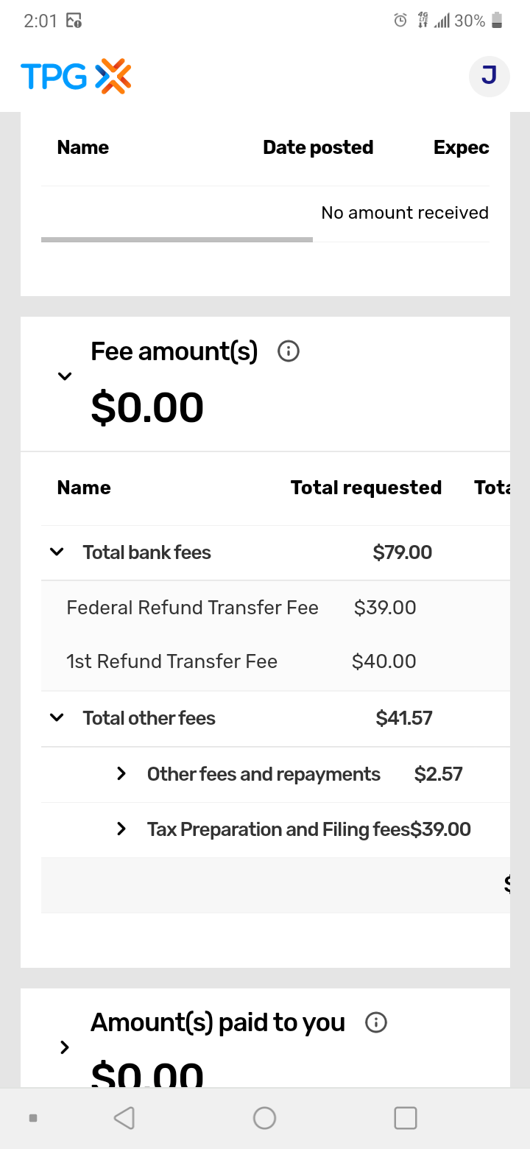Expand Other fees and repayments row
Image resolution: width=530 pixels, height=1149 pixels.
point(121,774)
